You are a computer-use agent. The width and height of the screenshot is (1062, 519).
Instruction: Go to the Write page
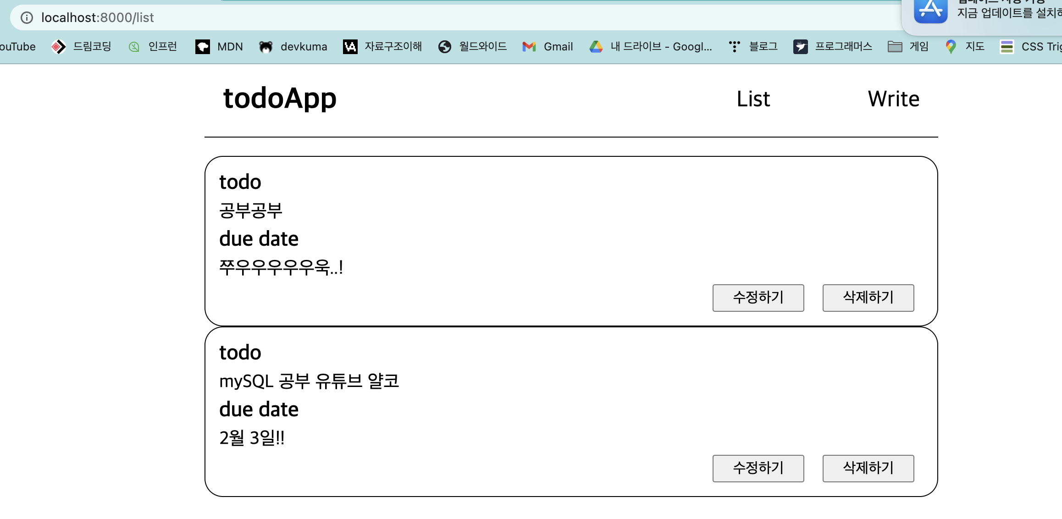click(x=893, y=99)
